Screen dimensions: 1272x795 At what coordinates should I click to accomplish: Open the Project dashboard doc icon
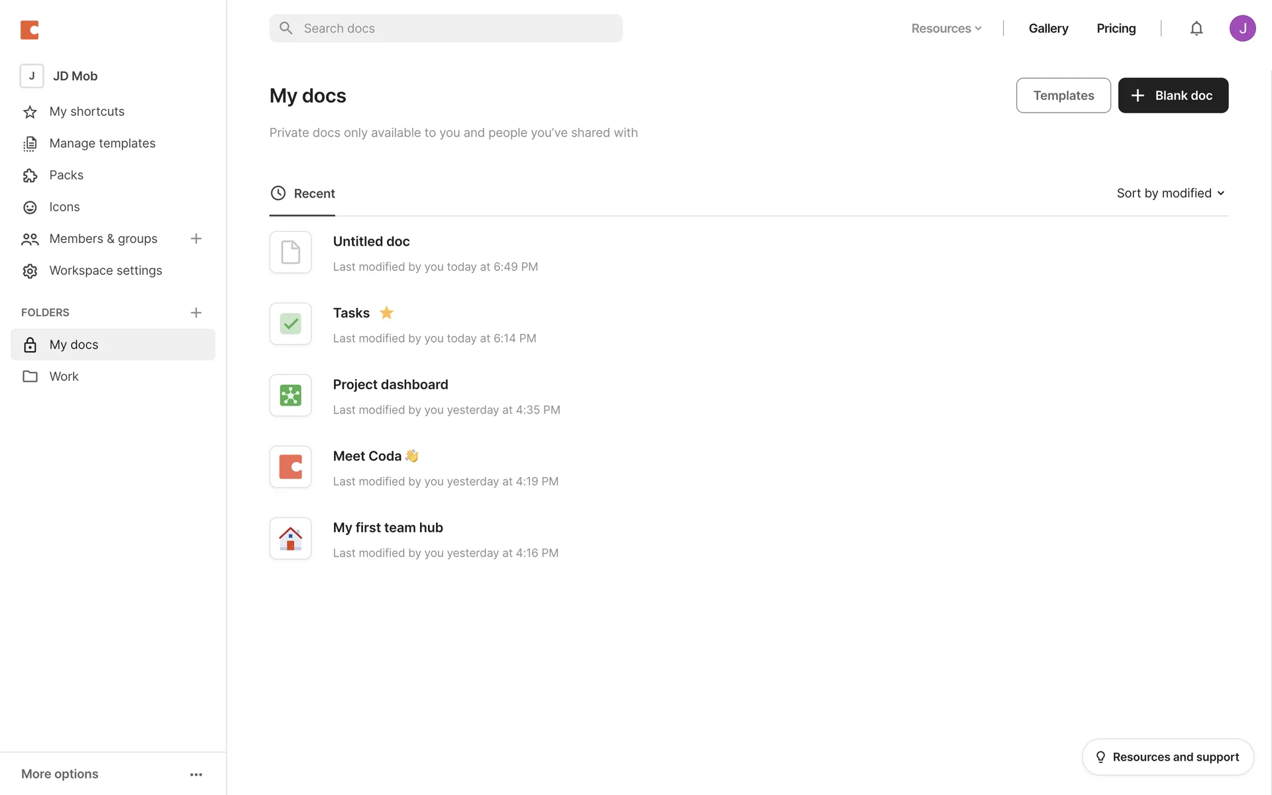(290, 396)
